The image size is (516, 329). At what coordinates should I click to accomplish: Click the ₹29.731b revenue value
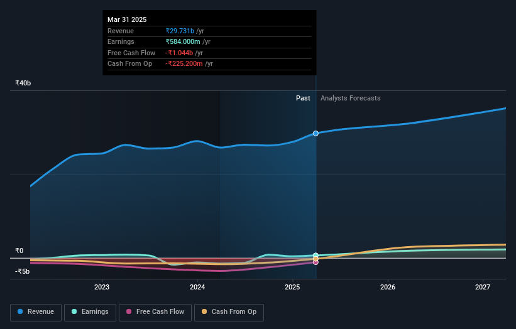tap(180, 31)
